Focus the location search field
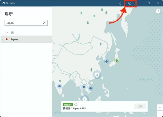163x117 pixels. [x=24, y=23]
